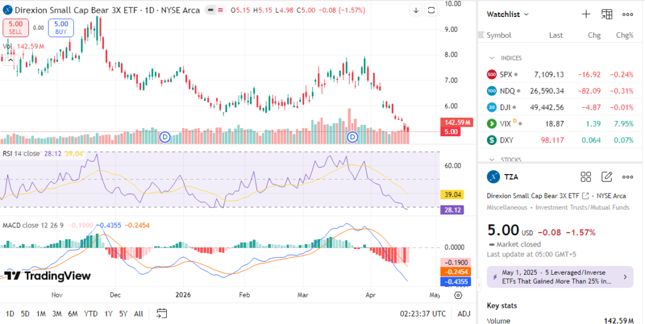The height and width of the screenshot is (324, 645).
Task: Collapse the STOCKS section in watchlist
Action: (492, 159)
